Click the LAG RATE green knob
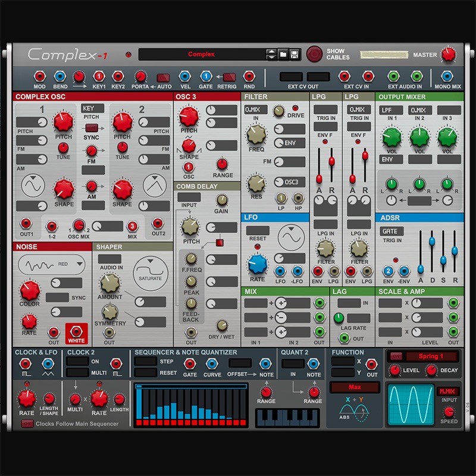This screenshot has height=476, width=476. tap(339, 318)
